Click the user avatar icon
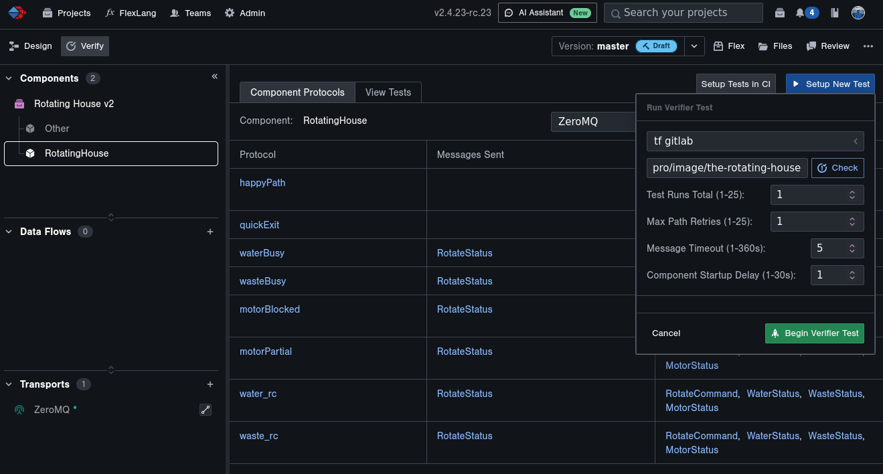 (x=858, y=13)
